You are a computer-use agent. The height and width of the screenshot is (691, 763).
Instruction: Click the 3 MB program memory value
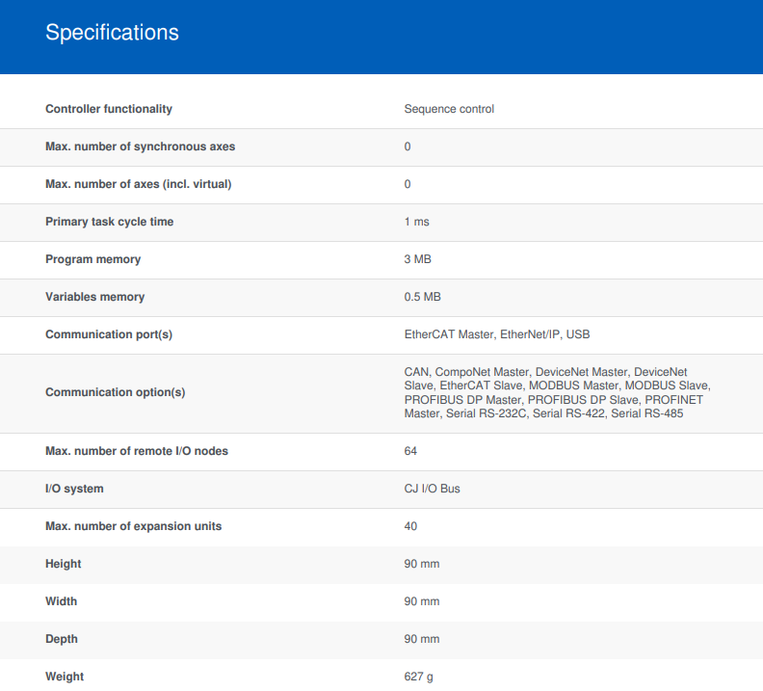[417, 259]
